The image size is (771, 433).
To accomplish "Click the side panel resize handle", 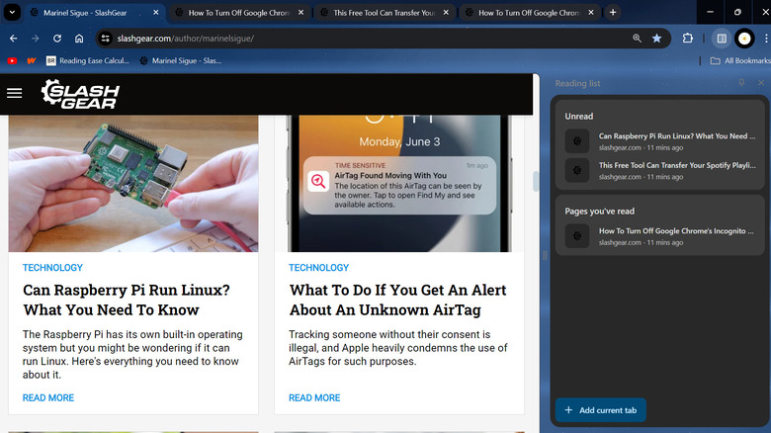I will [x=545, y=255].
